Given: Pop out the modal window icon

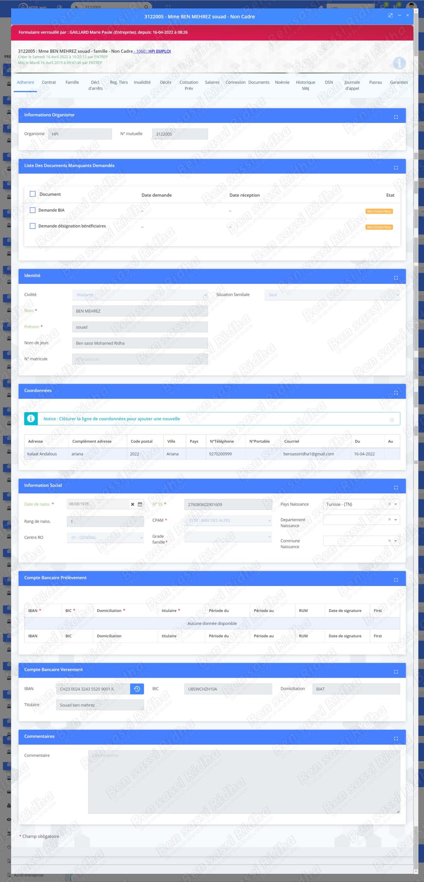Looking at the screenshot, I should tap(390, 16).
